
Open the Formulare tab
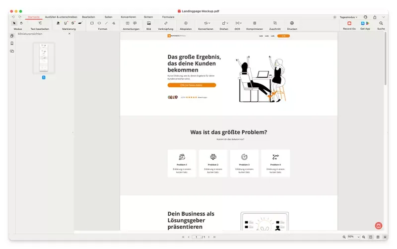tap(168, 17)
